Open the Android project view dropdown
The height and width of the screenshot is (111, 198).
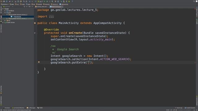[8, 6]
